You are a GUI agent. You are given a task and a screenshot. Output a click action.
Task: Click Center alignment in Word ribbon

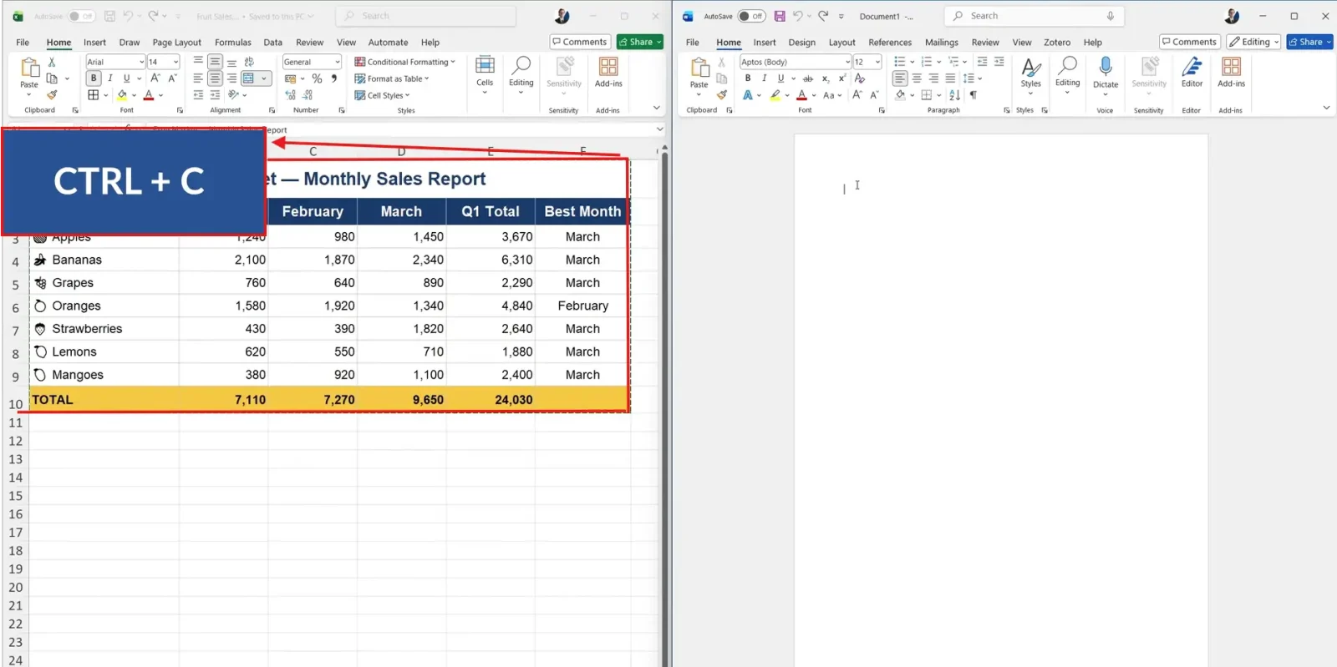pyautogui.click(x=917, y=78)
